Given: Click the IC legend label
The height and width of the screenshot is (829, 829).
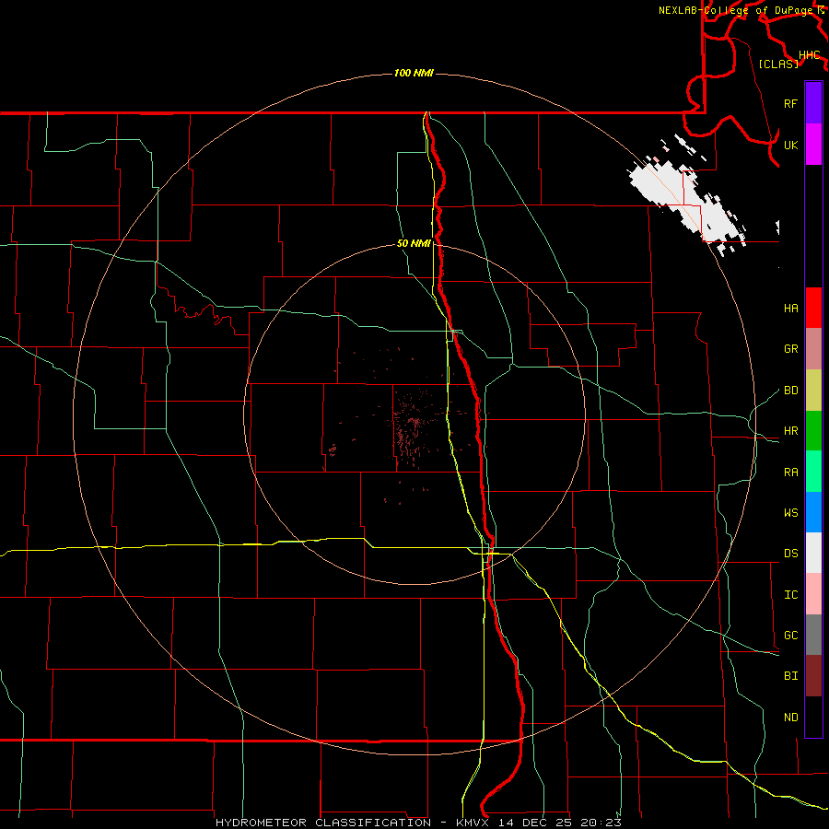Looking at the screenshot, I should click(x=790, y=595).
